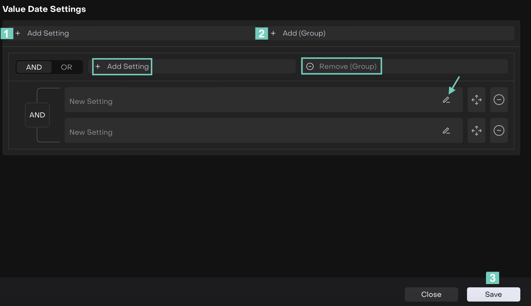Click the top-level Add Setting label
Screen dimensions: 531x306
[48, 33]
